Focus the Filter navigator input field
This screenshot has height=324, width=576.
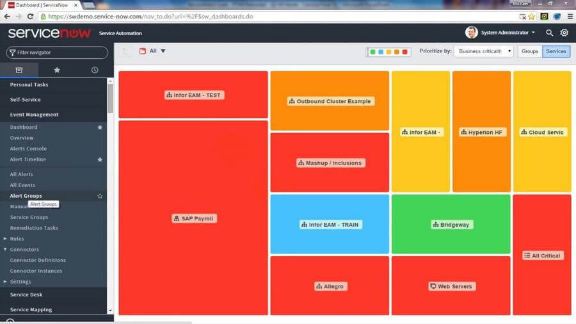tap(57, 53)
